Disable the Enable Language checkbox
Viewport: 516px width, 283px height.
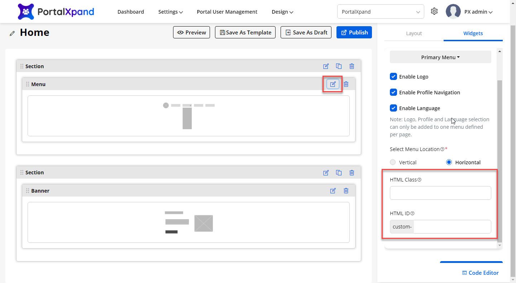[x=393, y=108]
